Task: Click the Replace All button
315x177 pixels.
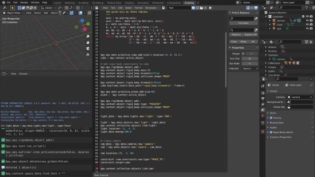Action: tap(251, 34)
